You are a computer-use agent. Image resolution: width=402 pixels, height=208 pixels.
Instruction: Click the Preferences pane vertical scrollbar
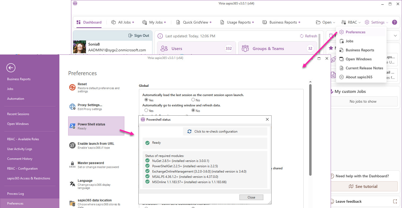[x=310, y=130]
